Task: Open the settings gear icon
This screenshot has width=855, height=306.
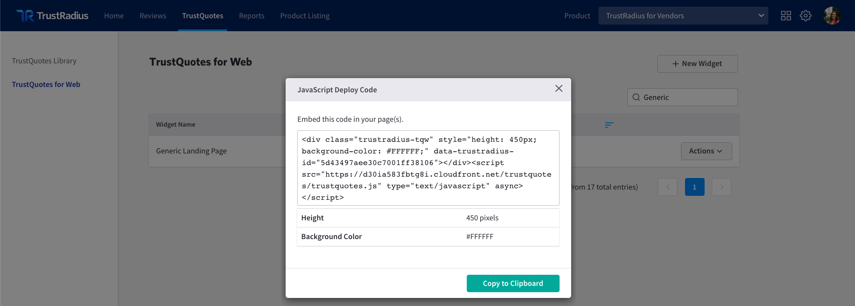Action: coord(805,16)
